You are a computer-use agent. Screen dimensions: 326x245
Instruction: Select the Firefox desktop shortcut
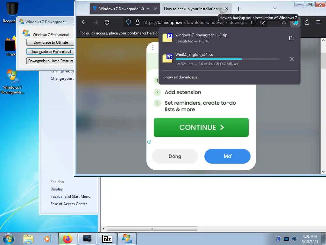click(x=10, y=46)
